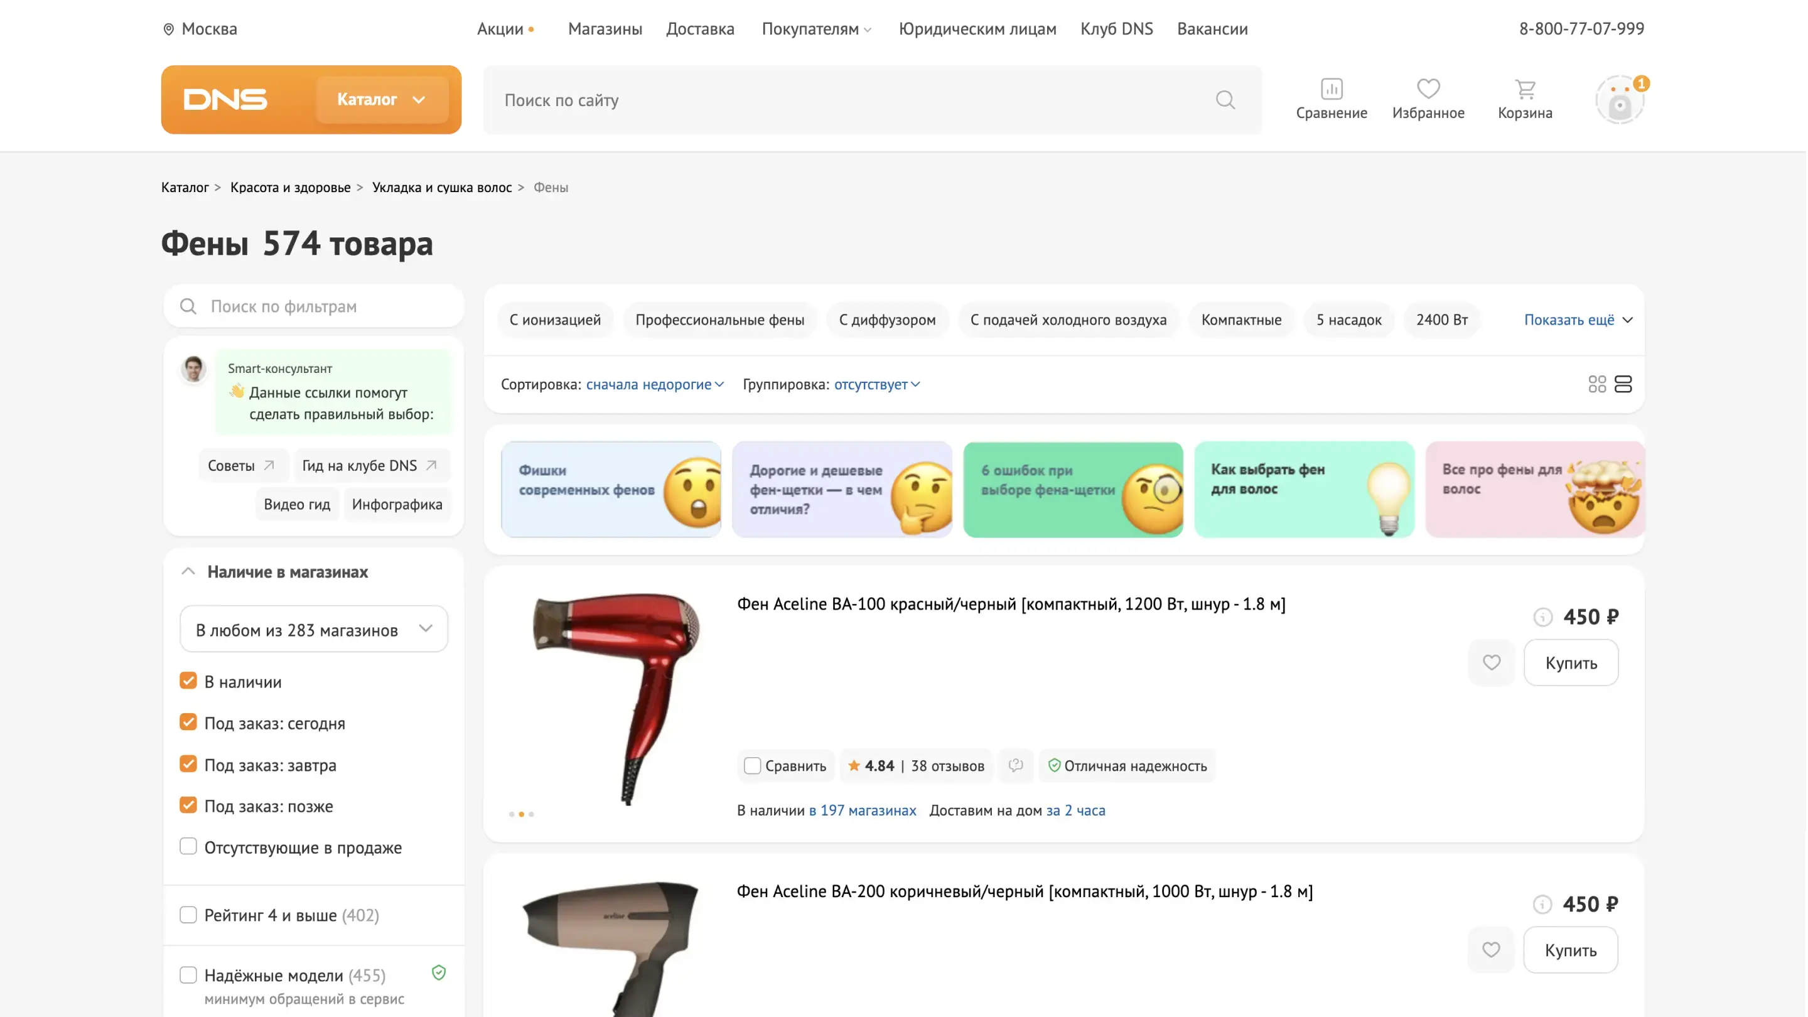The image size is (1808, 1017).
Task: Add Aceline BA-100 to favorites heart
Action: click(x=1491, y=662)
